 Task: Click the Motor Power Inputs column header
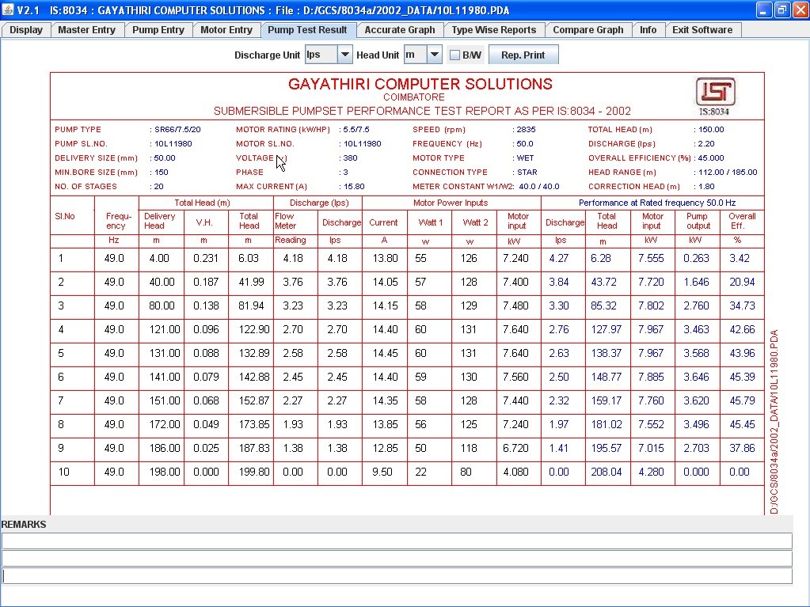coord(451,203)
